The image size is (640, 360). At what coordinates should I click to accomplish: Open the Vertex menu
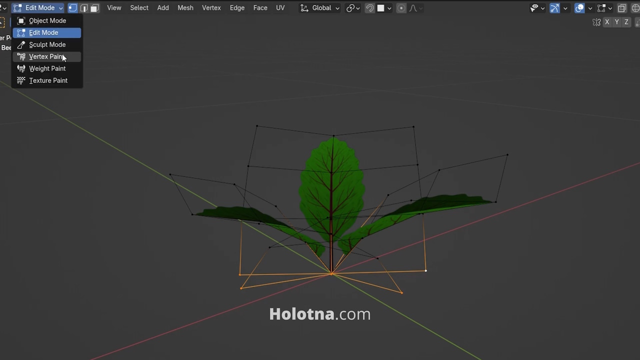pos(211,8)
